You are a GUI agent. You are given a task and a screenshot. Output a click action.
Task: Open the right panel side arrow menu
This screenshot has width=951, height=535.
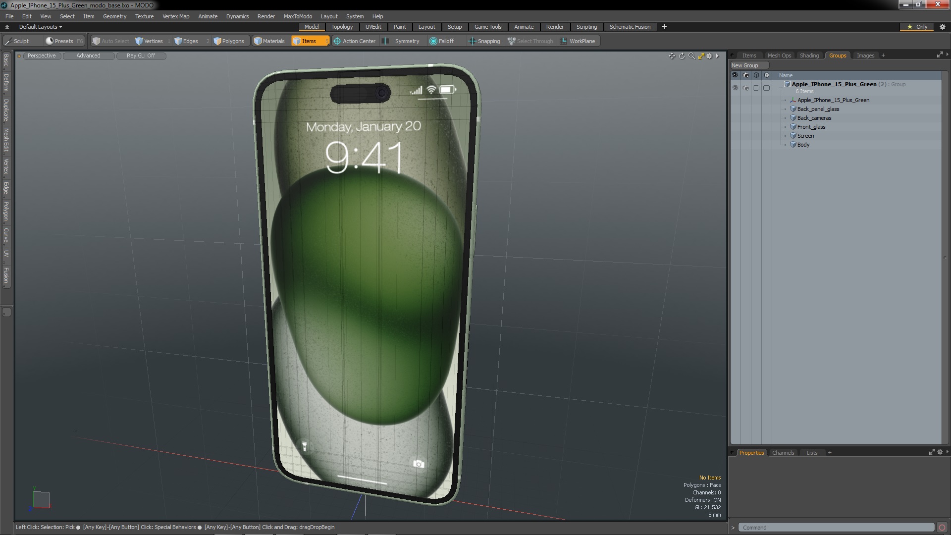point(947,54)
